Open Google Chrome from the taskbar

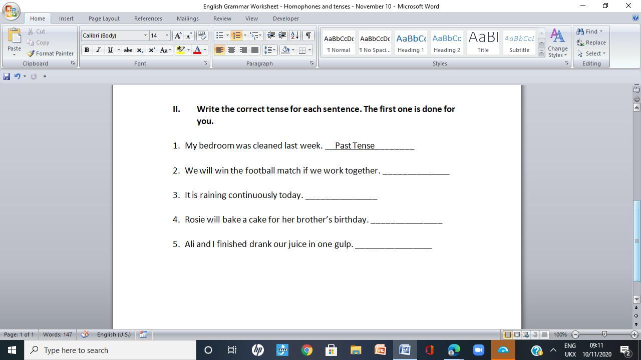tap(307, 350)
